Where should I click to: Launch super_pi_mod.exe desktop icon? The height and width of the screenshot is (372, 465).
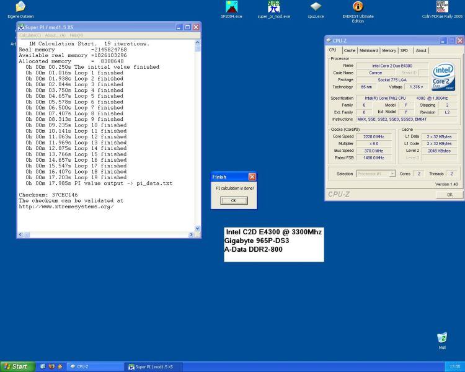(x=273, y=7)
